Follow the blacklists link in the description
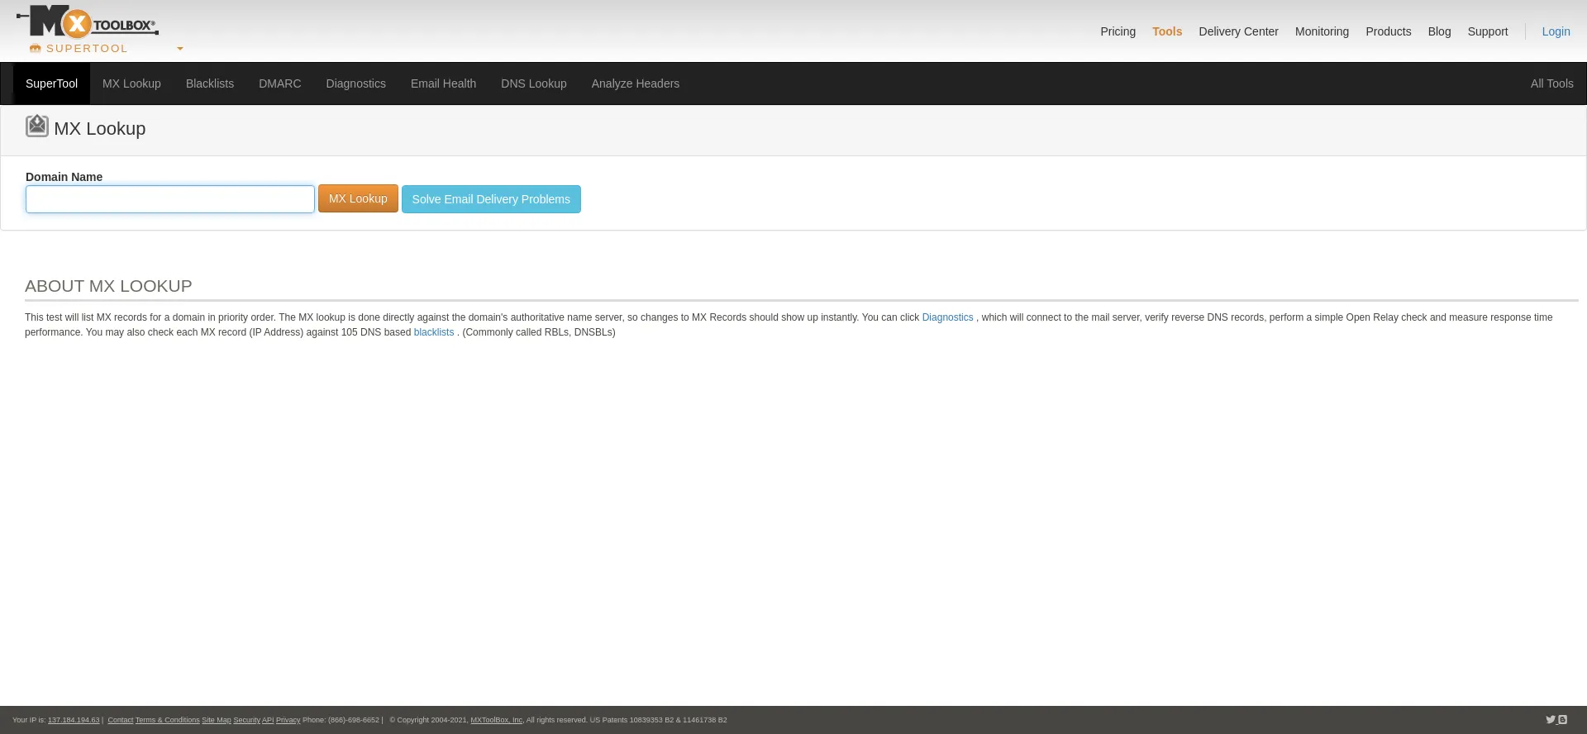The height and width of the screenshot is (734, 1587). [x=434, y=332]
